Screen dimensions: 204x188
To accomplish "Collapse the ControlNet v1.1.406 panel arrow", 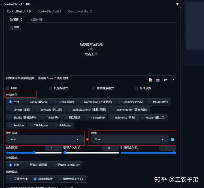I will click(x=177, y=4).
